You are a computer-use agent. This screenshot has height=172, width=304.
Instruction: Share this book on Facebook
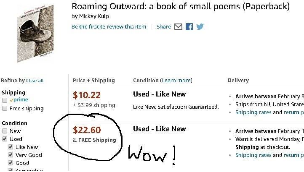(189, 26)
